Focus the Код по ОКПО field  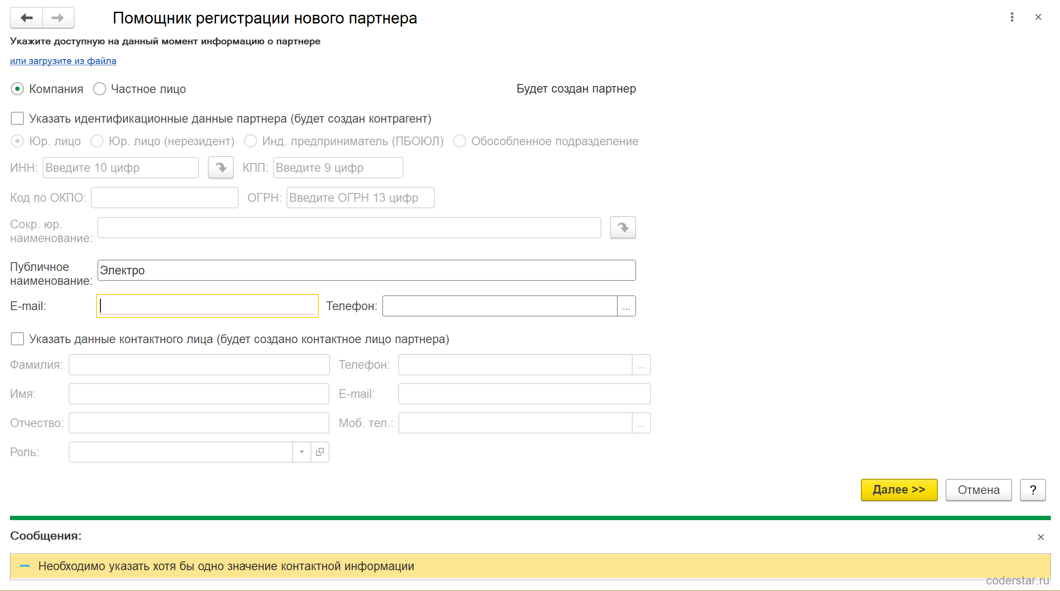[x=165, y=198]
